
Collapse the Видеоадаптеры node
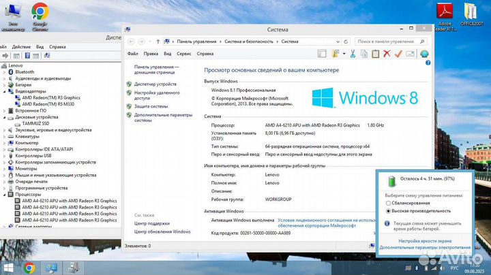pos(4,91)
